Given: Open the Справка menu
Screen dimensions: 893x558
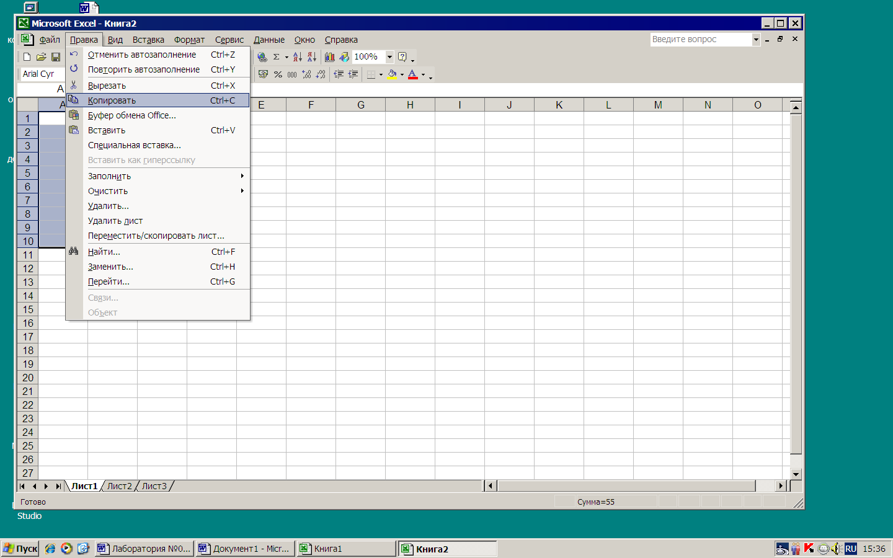Looking at the screenshot, I should tap(341, 40).
